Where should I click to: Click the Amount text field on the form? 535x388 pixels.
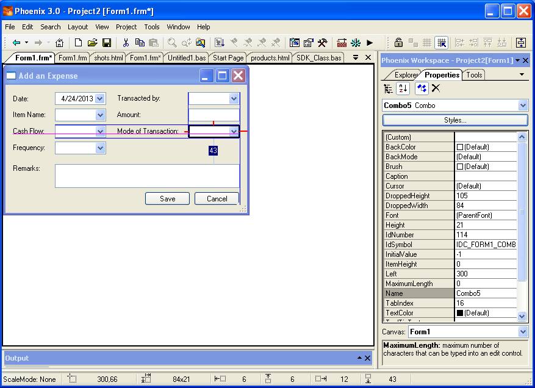(x=214, y=115)
